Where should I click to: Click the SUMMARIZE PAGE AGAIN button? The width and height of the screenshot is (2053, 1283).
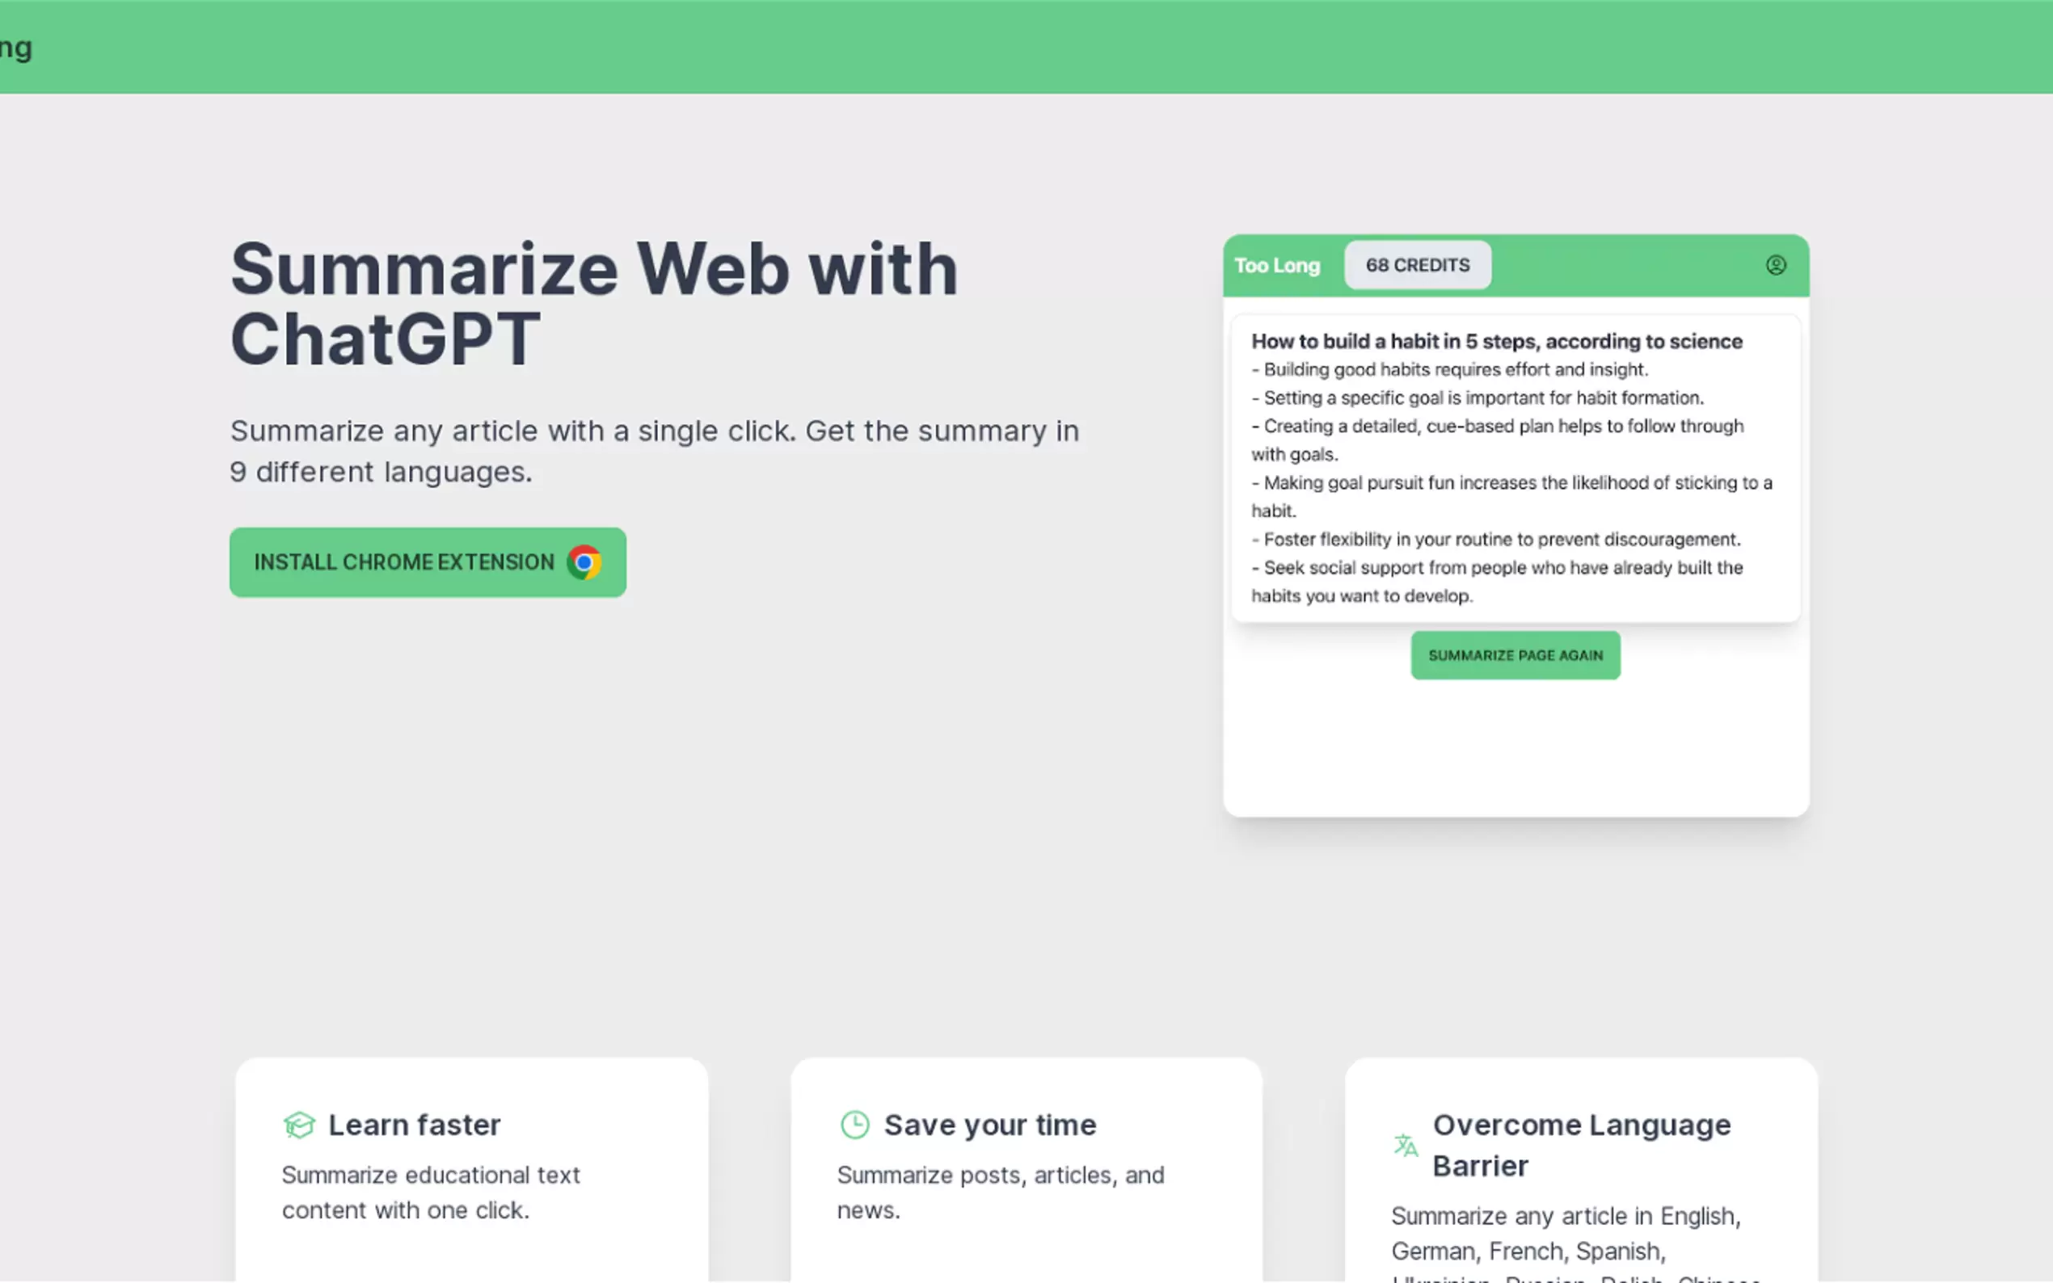click(x=1515, y=654)
